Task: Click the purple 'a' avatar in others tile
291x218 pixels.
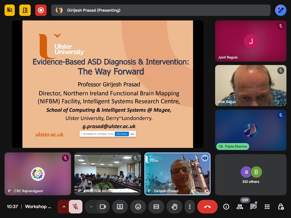Action: pyautogui.click(x=246, y=172)
